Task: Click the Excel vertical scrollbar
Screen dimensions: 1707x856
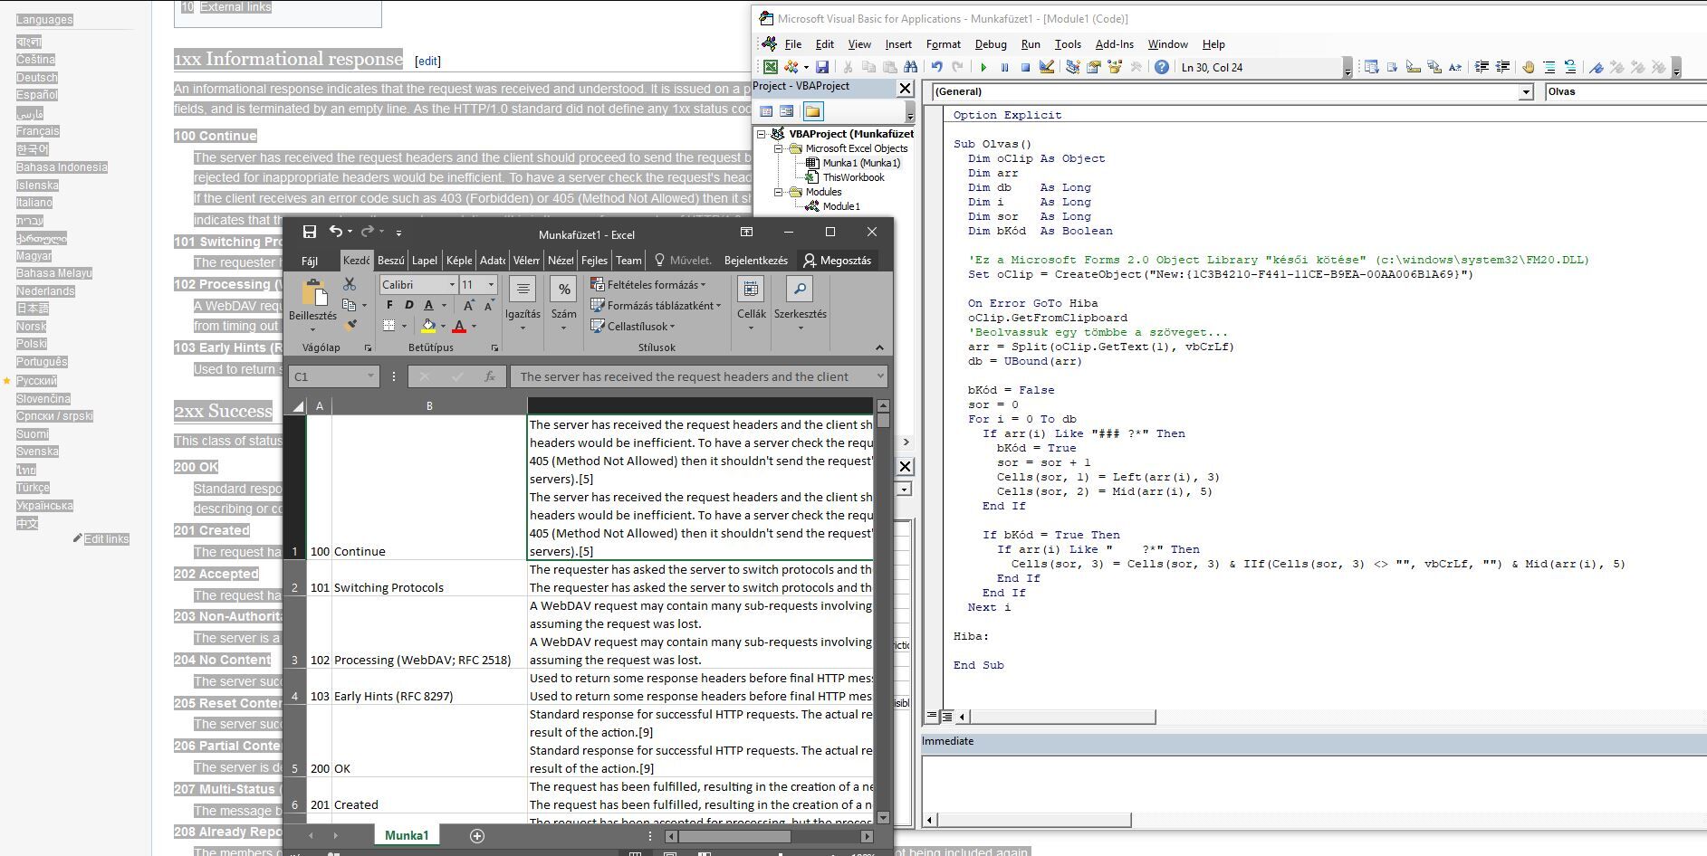Action: click(x=883, y=613)
